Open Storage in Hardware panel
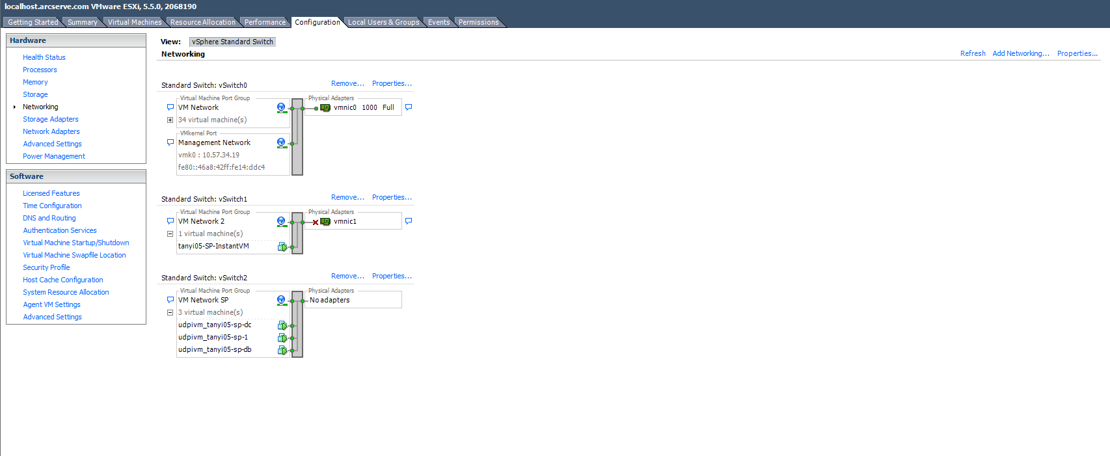This screenshot has width=1110, height=456. pos(35,94)
